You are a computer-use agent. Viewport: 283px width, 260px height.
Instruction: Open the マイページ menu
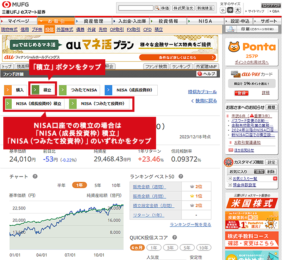click(x=19, y=21)
